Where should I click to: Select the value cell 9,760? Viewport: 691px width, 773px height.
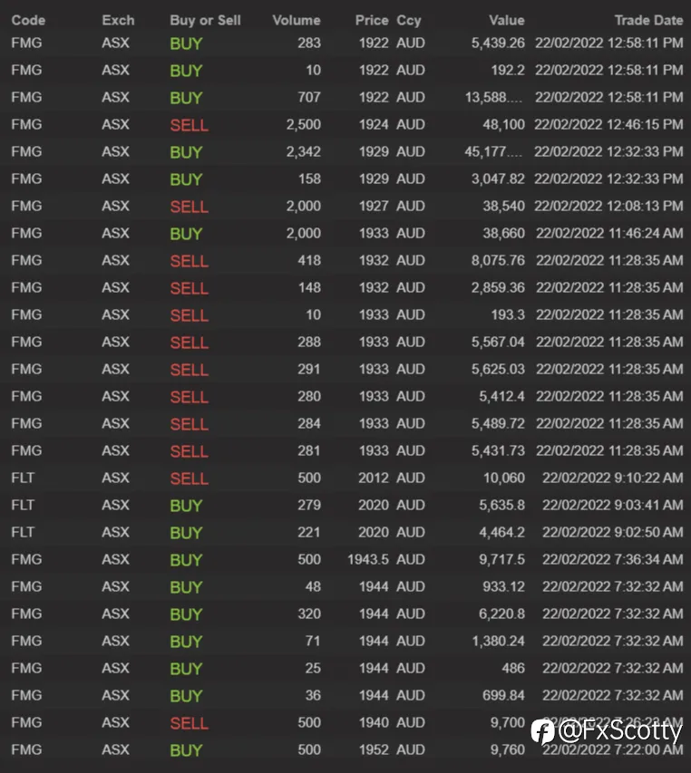pos(508,749)
